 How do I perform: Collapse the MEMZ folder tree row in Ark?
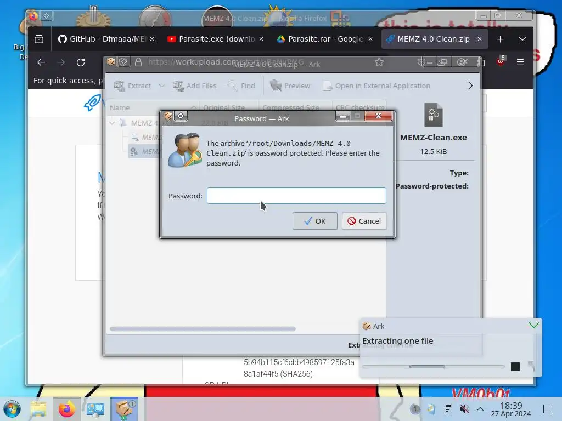[x=112, y=123]
